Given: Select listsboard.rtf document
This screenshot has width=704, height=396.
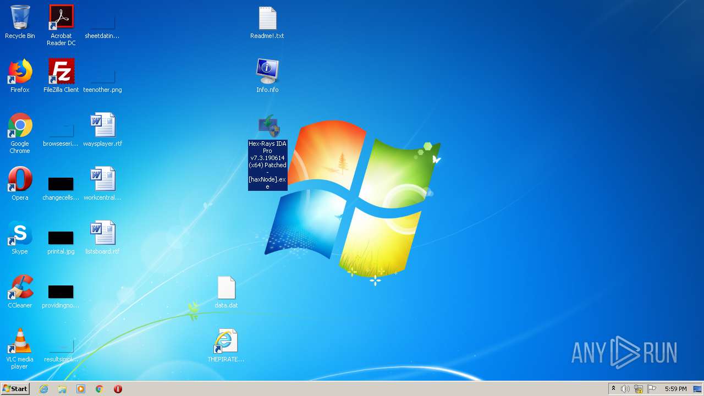Looking at the screenshot, I should 102,238.
